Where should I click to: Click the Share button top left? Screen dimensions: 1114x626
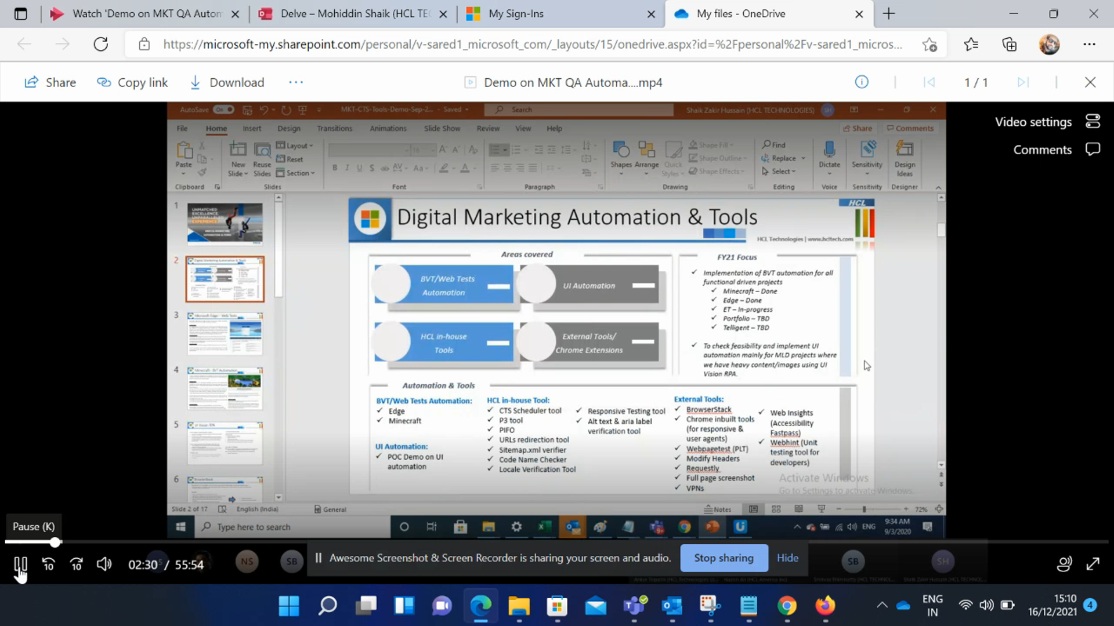tap(50, 82)
